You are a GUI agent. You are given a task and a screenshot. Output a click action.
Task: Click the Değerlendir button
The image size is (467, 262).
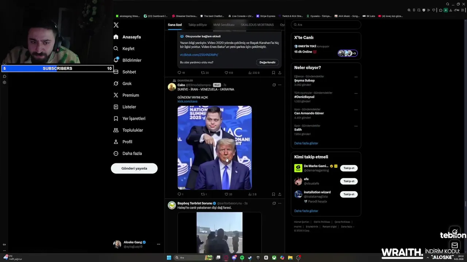267,62
